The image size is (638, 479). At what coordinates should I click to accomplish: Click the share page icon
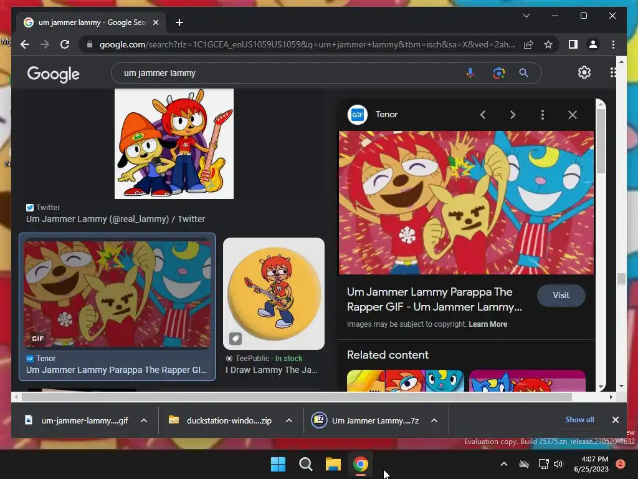coord(528,44)
